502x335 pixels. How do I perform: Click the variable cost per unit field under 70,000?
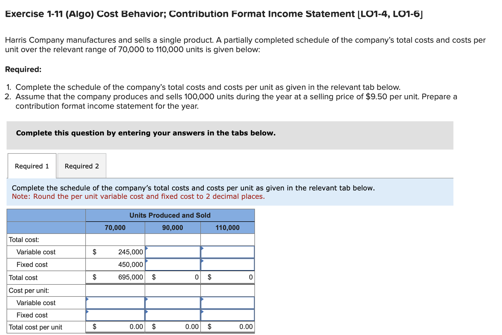coord(115,303)
